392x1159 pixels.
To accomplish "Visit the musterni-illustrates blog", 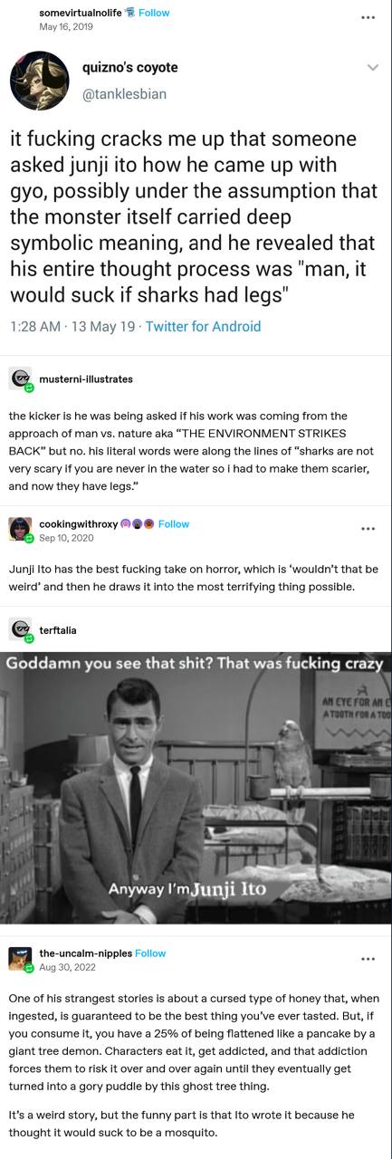I will click(x=86, y=379).
